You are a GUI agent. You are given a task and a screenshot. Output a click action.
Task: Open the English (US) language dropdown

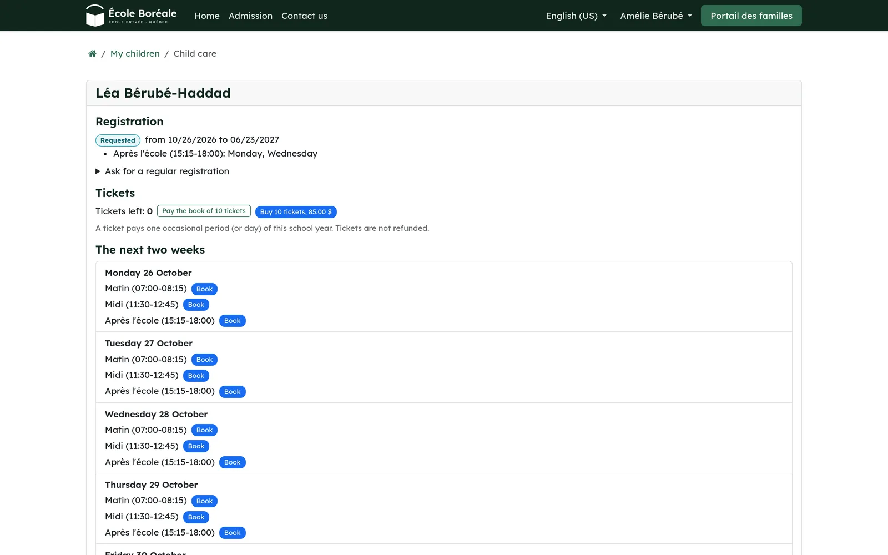[576, 16]
